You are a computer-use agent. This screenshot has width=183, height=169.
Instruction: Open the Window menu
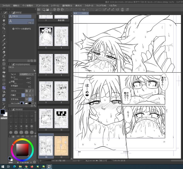(101, 5)
